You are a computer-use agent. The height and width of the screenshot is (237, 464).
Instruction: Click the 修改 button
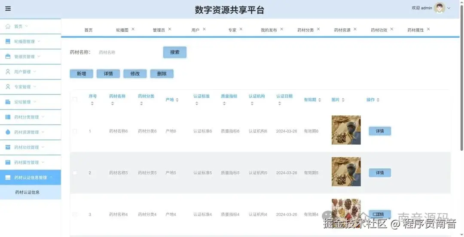pos(135,74)
